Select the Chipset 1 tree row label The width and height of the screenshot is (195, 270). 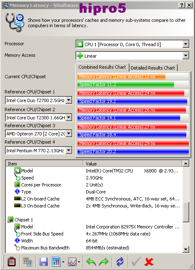click(x=23, y=220)
